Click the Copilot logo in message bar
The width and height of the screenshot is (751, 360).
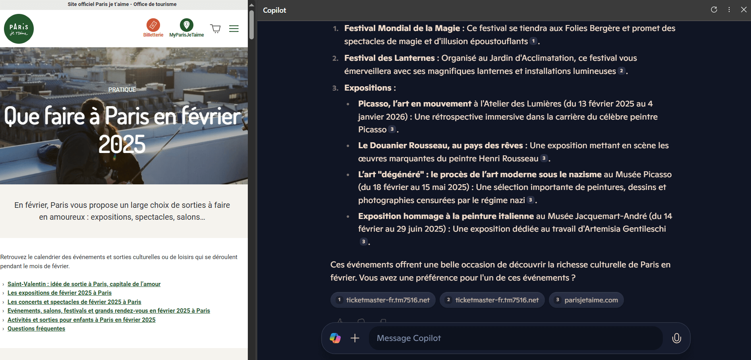click(x=335, y=338)
